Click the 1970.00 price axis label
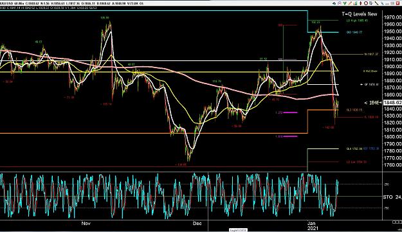This screenshot has width=402, height=232. coord(392,17)
